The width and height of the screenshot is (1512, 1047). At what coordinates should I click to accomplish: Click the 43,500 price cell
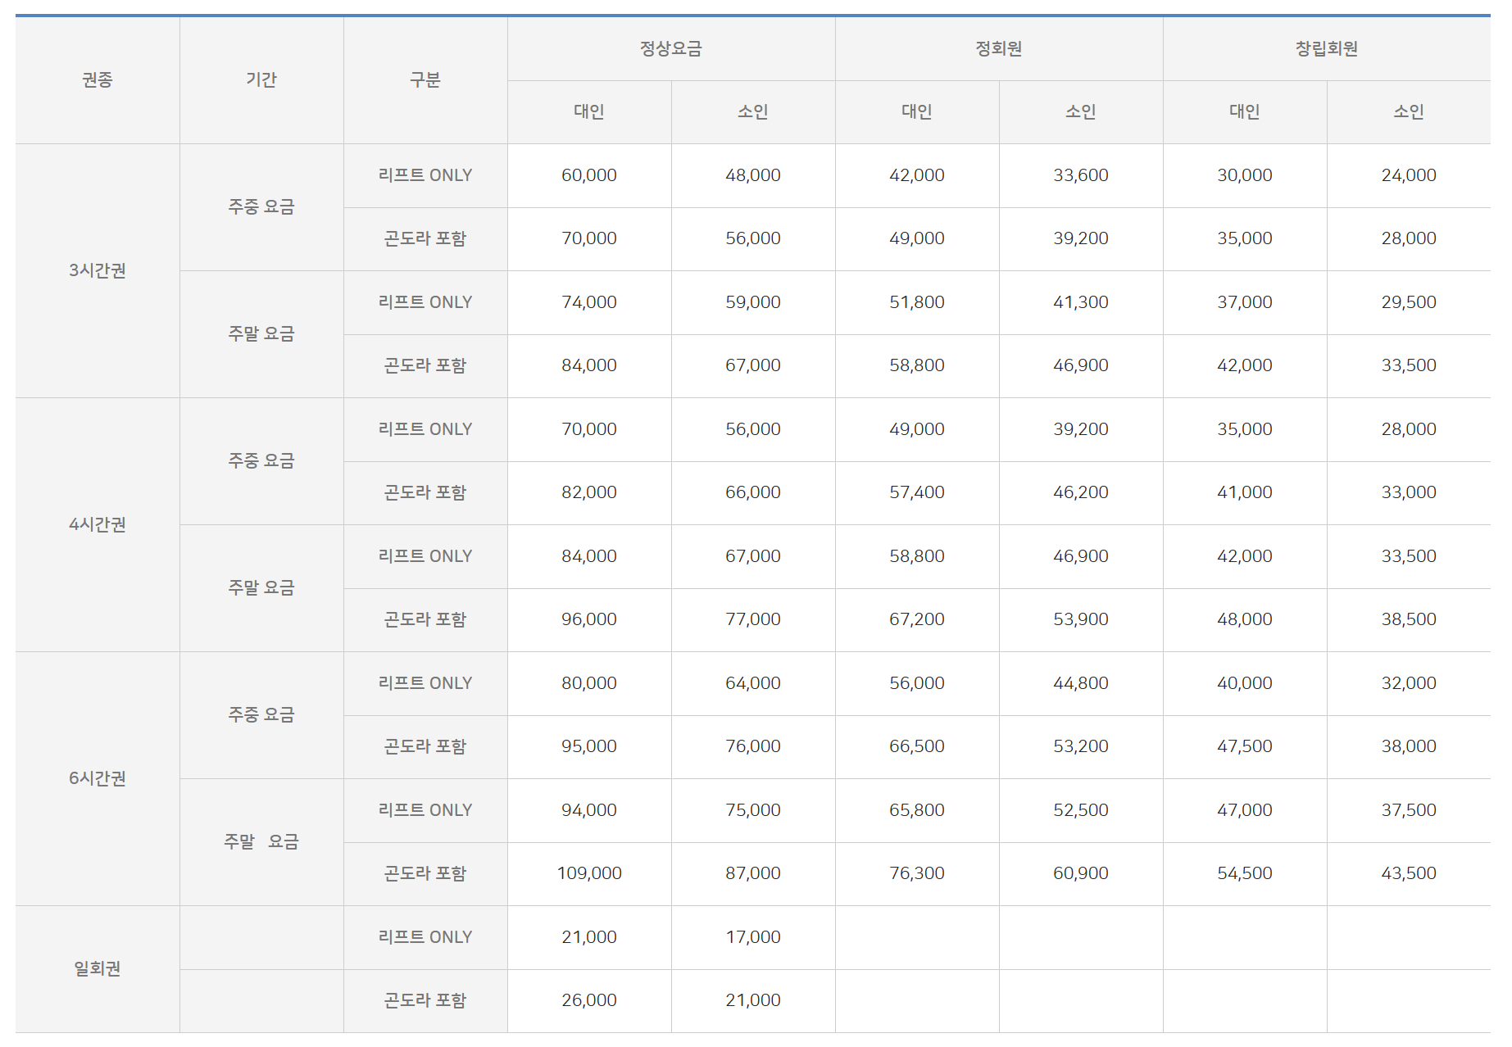click(1408, 873)
